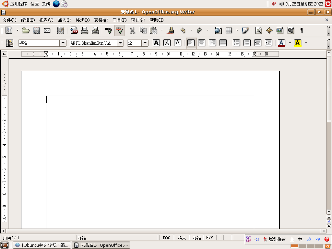
Task: Click the Redo arrow icon
Action: pos(199,30)
